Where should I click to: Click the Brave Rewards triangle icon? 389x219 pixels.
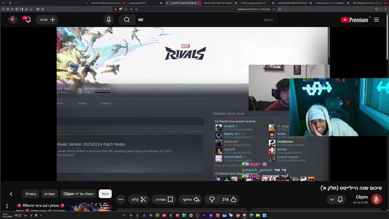point(115,9)
